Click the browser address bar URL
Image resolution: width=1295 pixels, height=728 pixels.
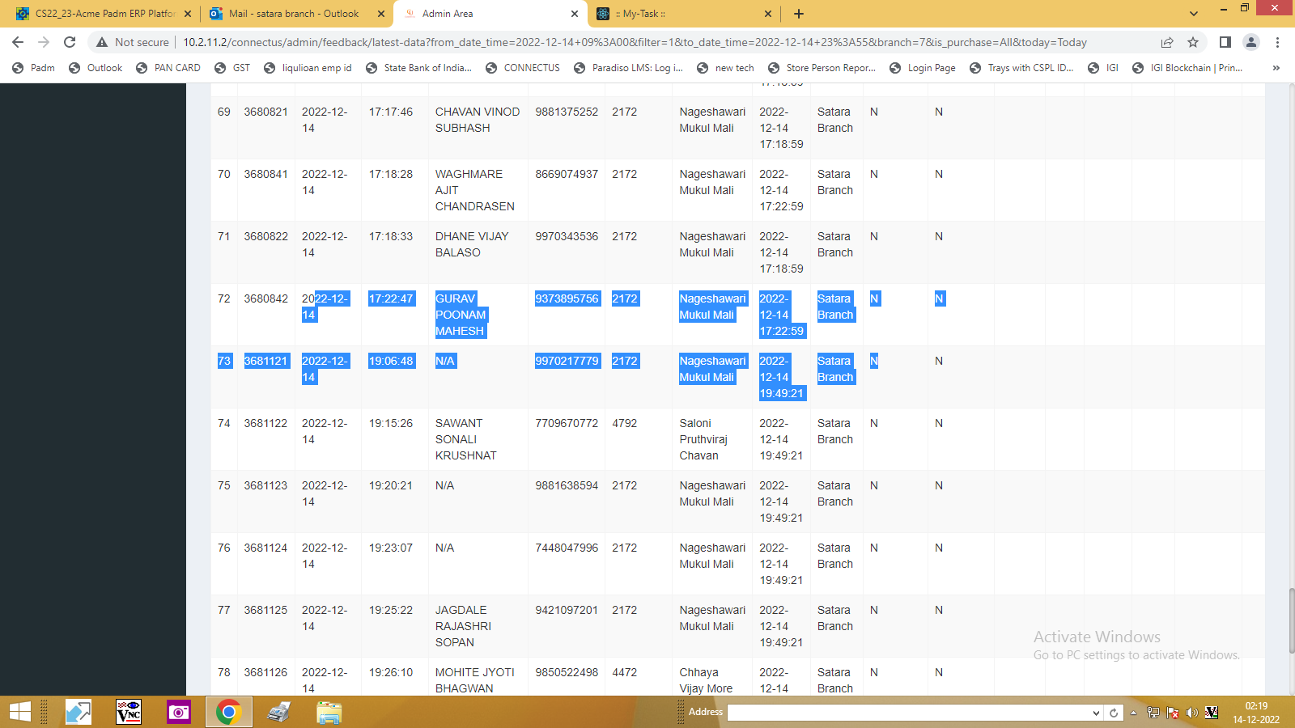pos(635,42)
